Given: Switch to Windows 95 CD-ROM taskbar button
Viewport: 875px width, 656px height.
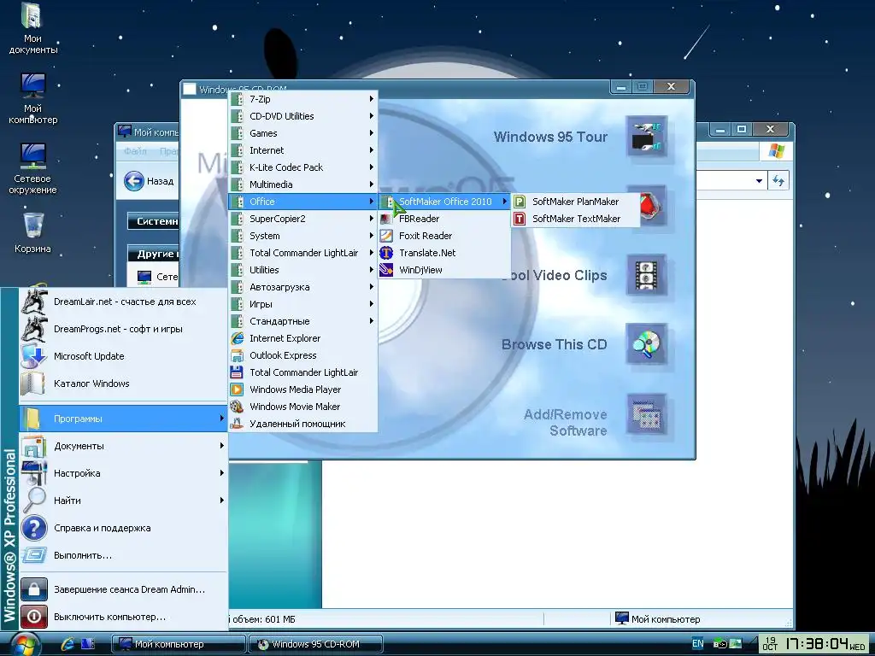Looking at the screenshot, I should point(316,644).
